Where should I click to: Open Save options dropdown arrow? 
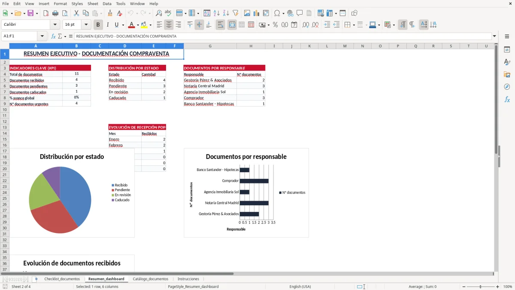[x=37, y=13]
